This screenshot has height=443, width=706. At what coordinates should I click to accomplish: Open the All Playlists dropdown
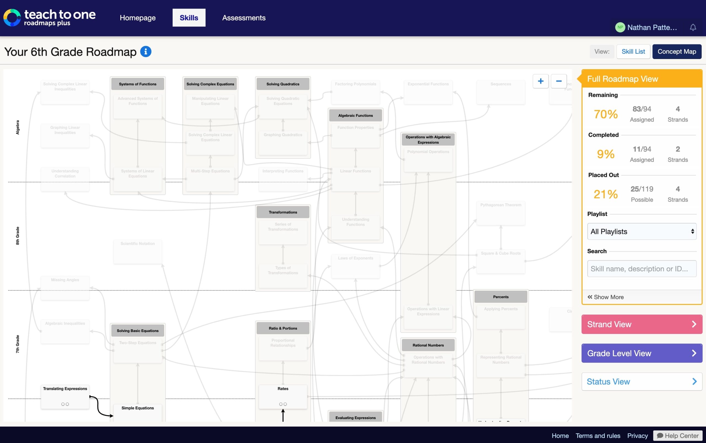point(641,231)
